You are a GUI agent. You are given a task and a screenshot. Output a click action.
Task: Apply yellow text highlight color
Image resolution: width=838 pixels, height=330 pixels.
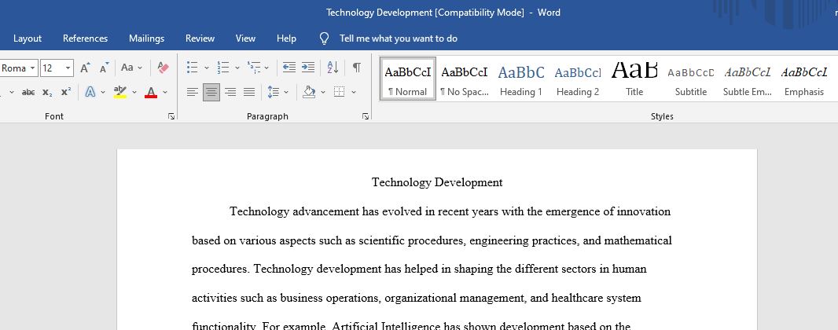point(120,93)
